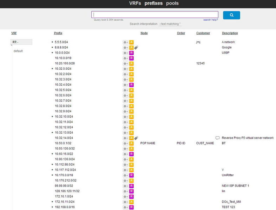Screen dimensions: 276x210
Task: Click the NEW ISP SUBNET 1 description
Action: pyautogui.click(x=235, y=186)
